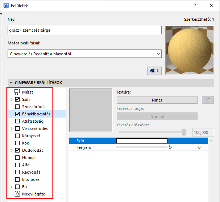Enable the Színszóródás checkbox

(x=17, y=107)
